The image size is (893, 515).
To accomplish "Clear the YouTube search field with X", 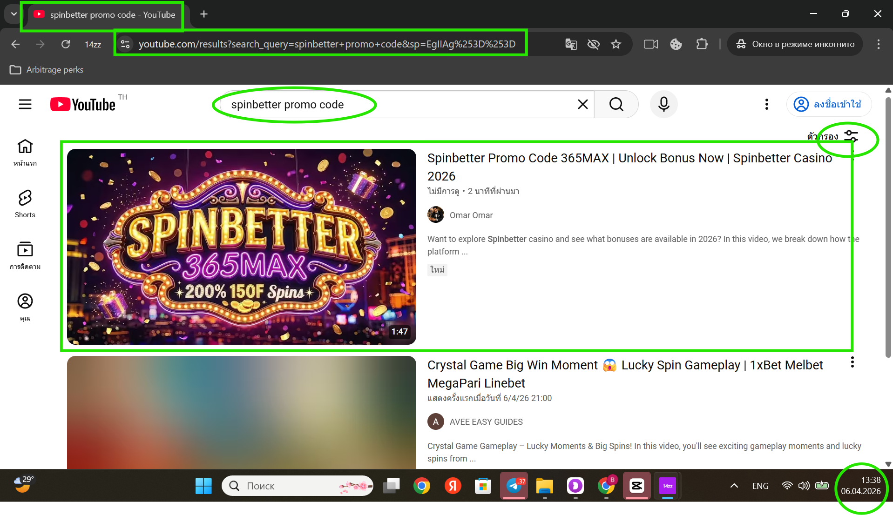I will (582, 104).
